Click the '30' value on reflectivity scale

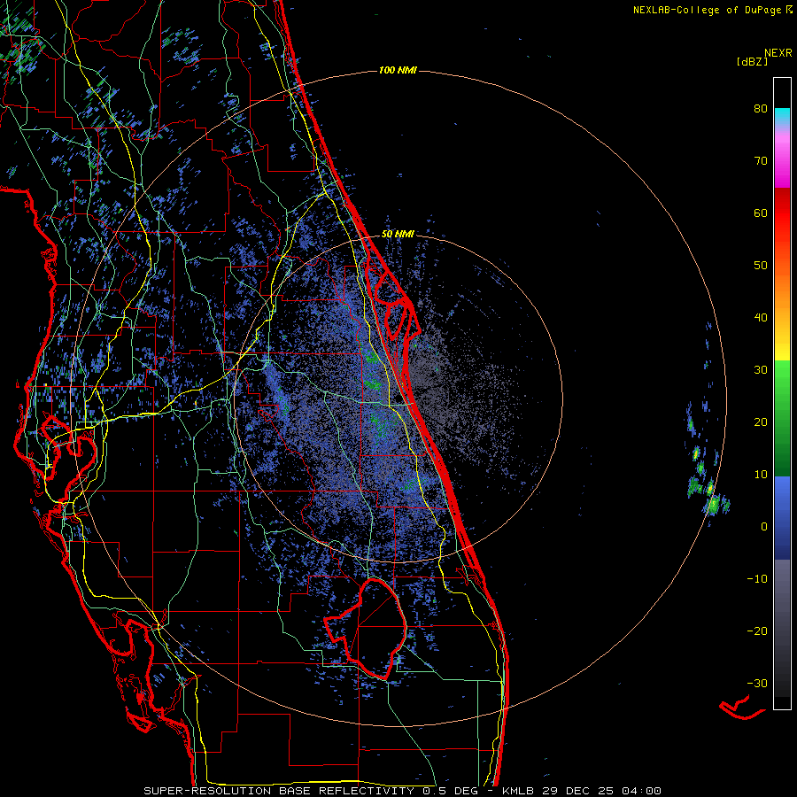761,369
